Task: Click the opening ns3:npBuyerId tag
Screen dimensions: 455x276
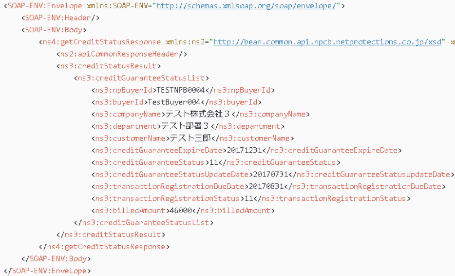Action: (124, 90)
